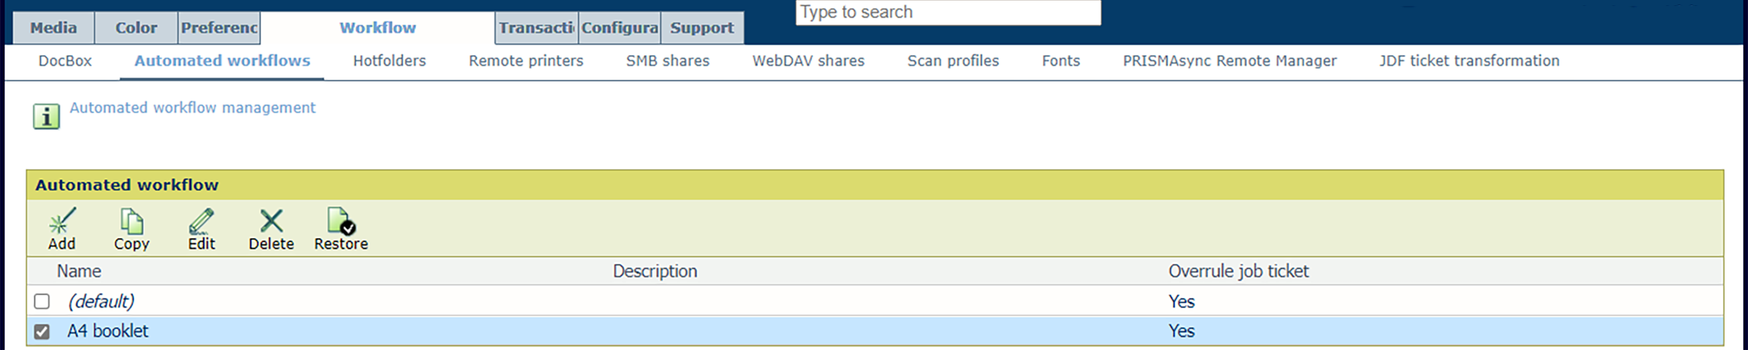Uncheck the A4 booklet checkbox
This screenshot has width=1748, height=350.
pos(42,331)
